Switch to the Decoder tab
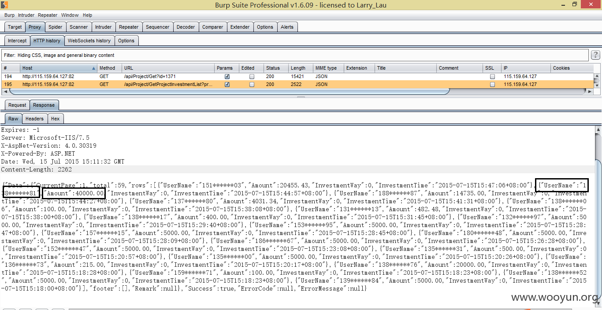 (186, 27)
